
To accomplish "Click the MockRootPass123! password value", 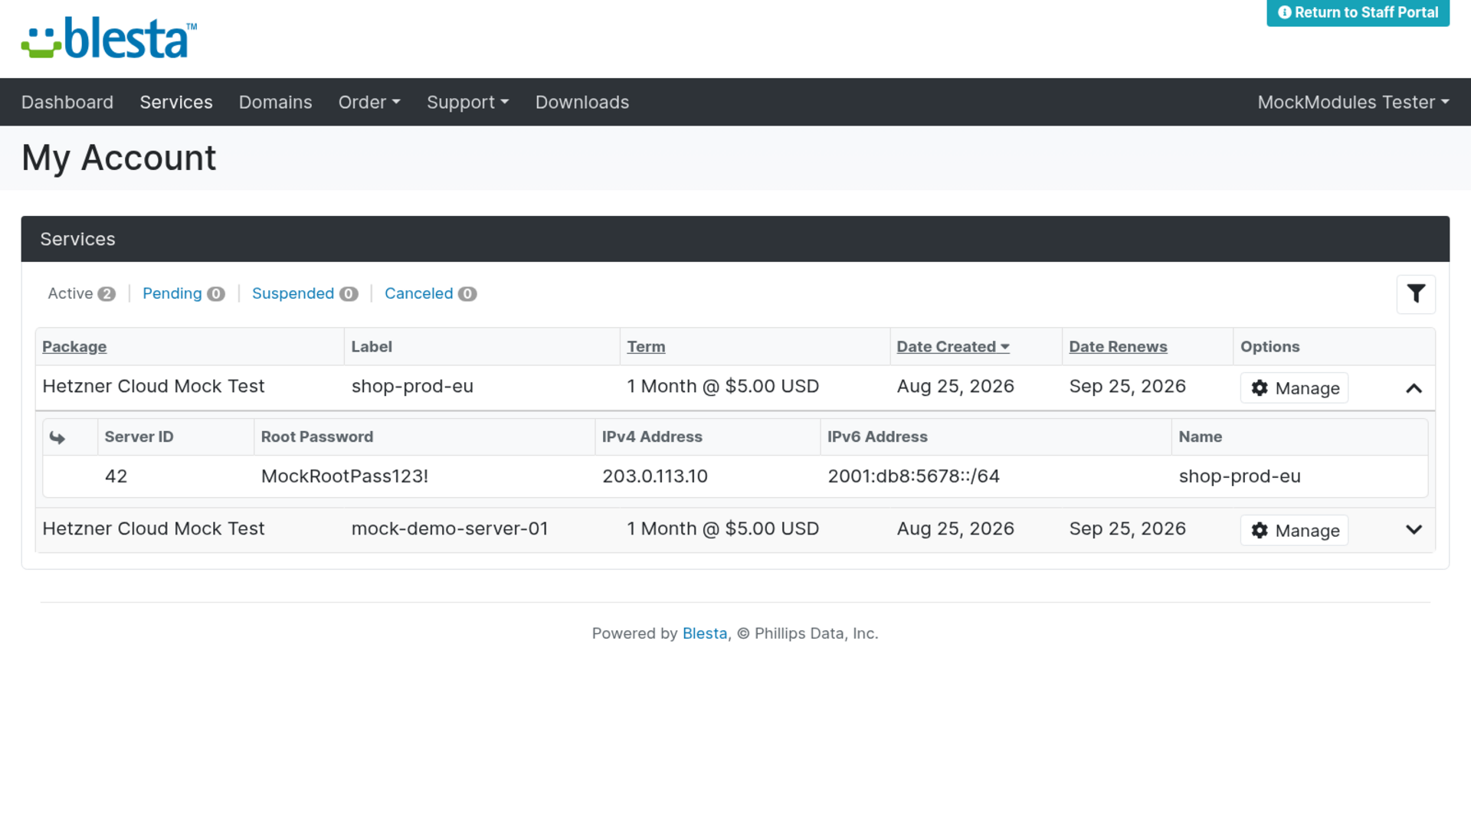I will [345, 476].
